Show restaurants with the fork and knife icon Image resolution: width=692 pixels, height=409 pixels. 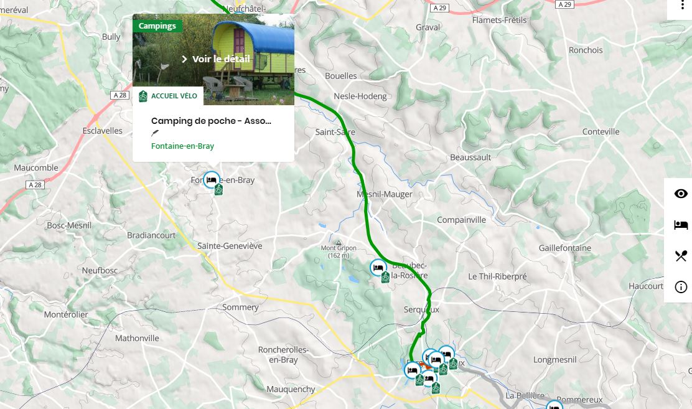(x=681, y=256)
